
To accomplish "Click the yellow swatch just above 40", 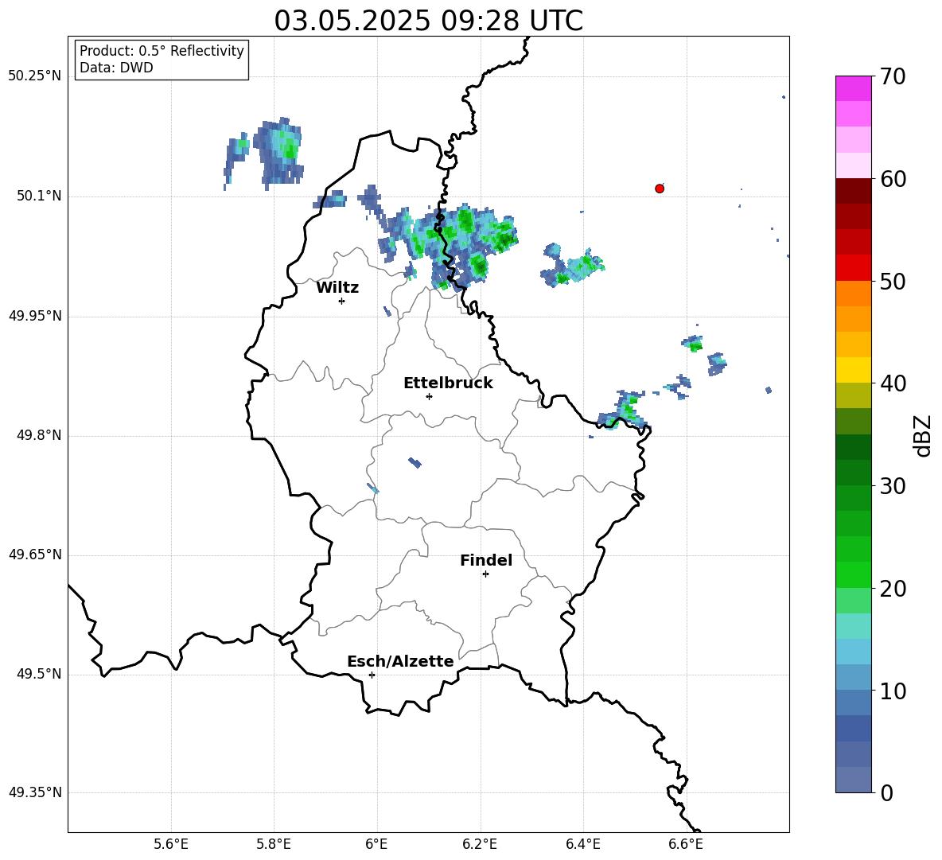I will [853, 370].
